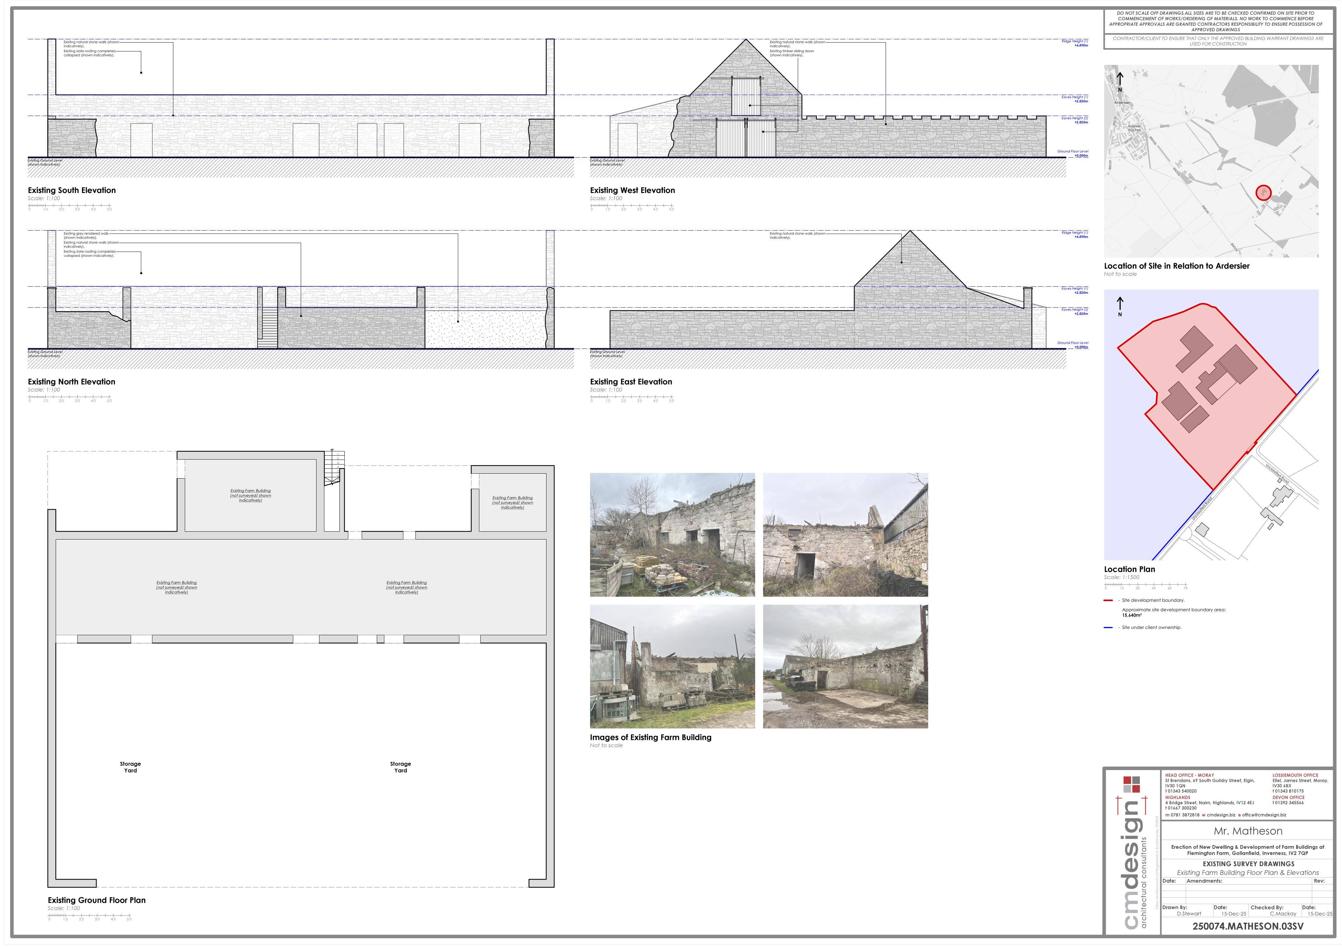Image resolution: width=1342 pixels, height=948 pixels.
Task: Open the photo with the muddy puddle track
Action: (x=845, y=666)
